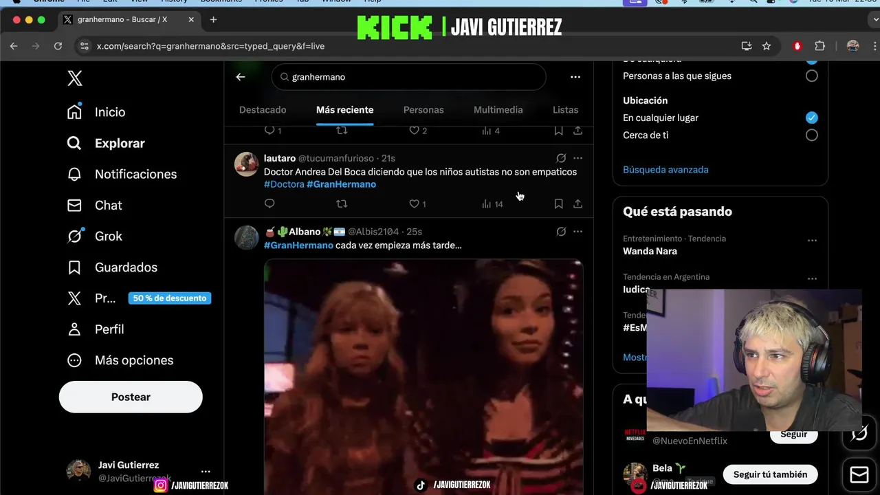
Task: Open options for Wanda Nara trend
Action: click(812, 241)
